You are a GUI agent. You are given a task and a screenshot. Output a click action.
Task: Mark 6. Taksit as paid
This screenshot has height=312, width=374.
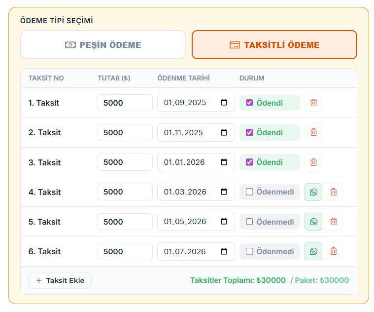point(249,251)
